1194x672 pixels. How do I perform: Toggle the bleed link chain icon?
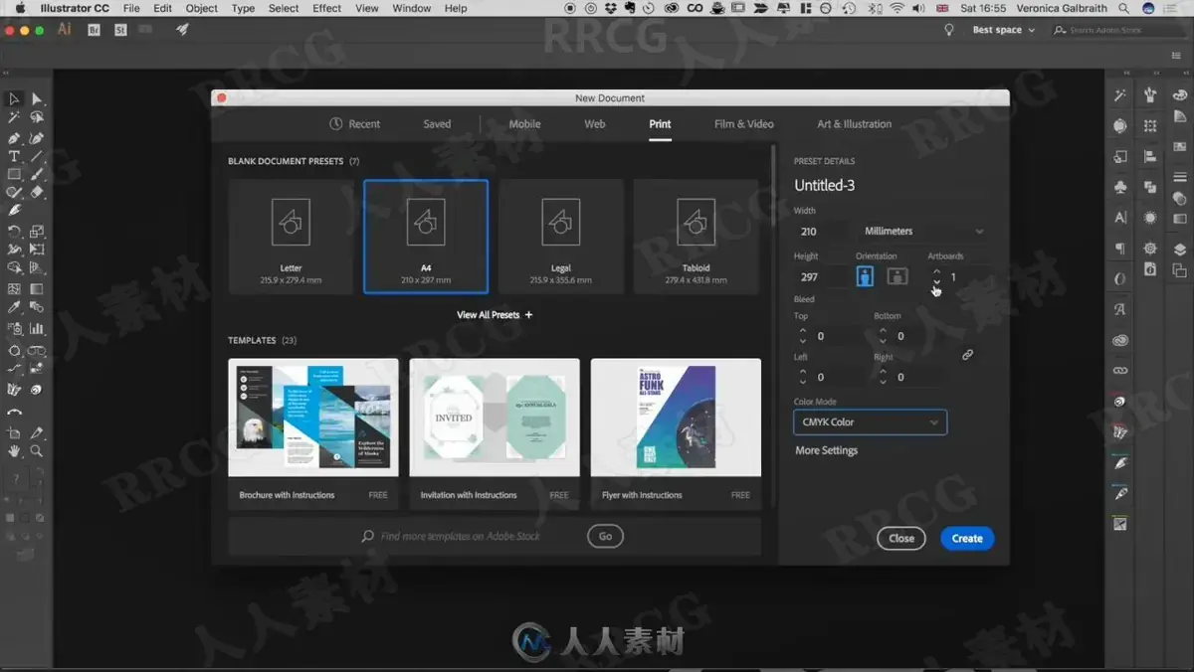click(x=967, y=355)
